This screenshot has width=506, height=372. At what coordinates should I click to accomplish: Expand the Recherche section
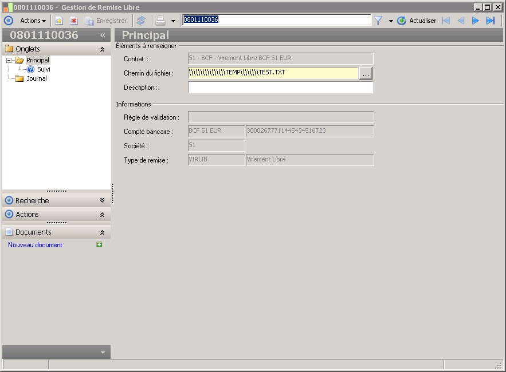click(102, 200)
